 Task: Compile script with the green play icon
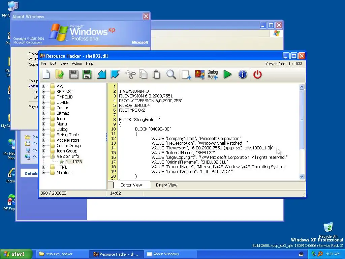[x=227, y=74]
